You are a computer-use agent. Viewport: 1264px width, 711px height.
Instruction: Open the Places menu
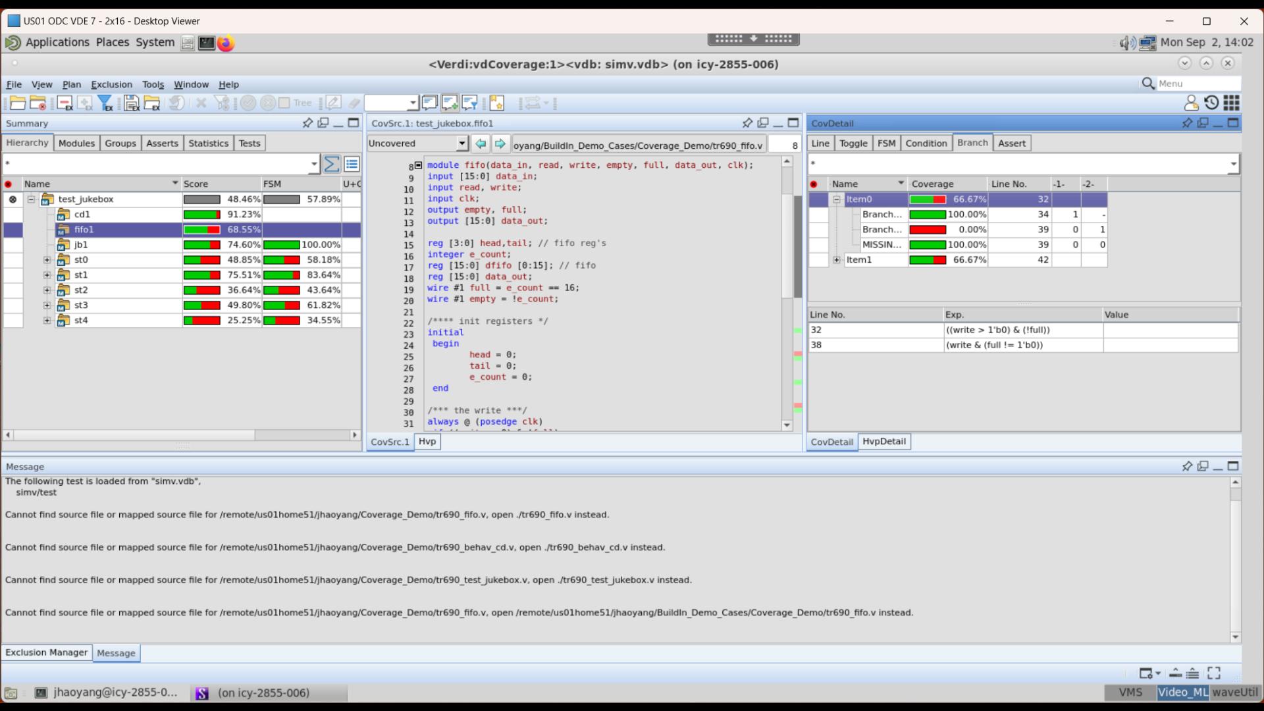[113, 43]
